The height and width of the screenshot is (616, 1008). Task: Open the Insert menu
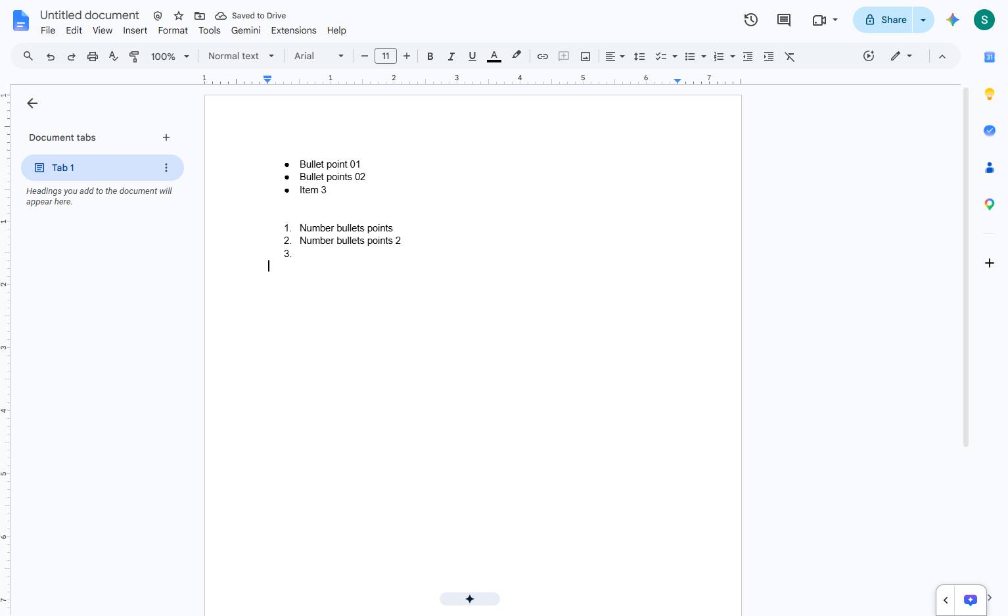tap(135, 30)
